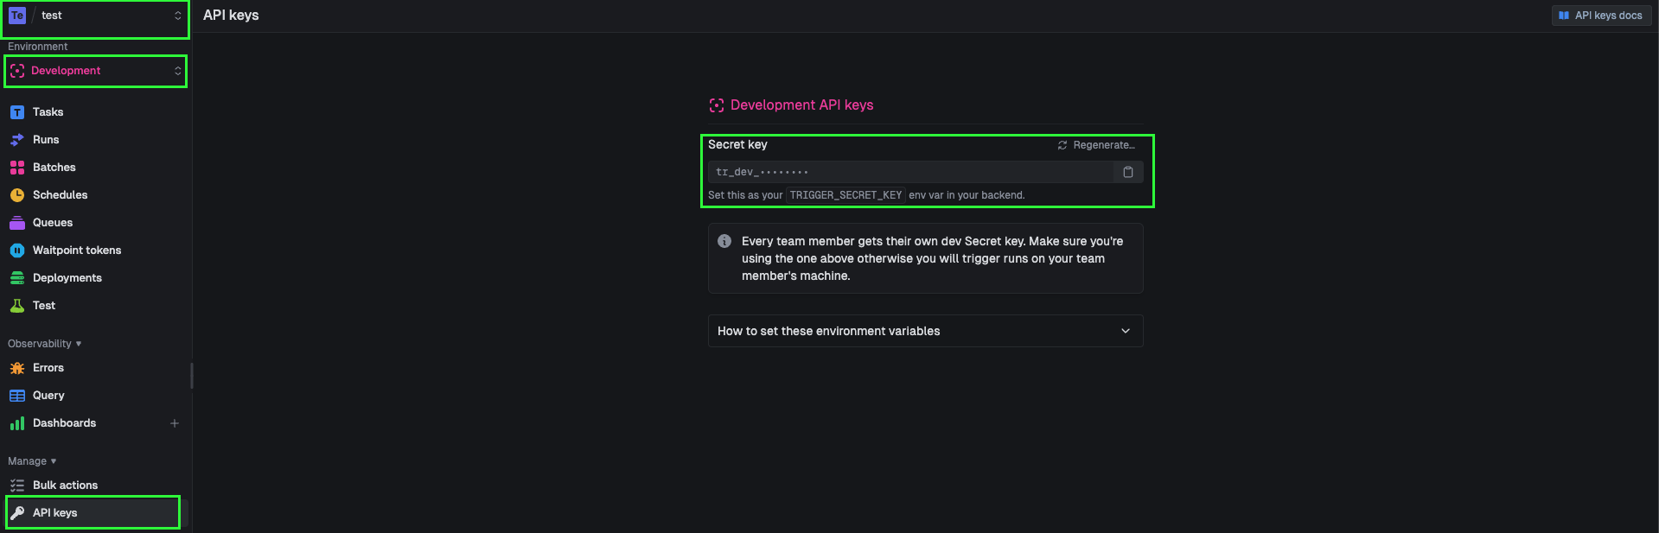Image resolution: width=1659 pixels, height=533 pixels.
Task: Click the Development API keys heading icon
Action: (x=717, y=105)
